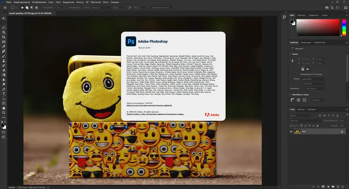
Task: Click the delete layer trash icon
Action: click(343, 186)
